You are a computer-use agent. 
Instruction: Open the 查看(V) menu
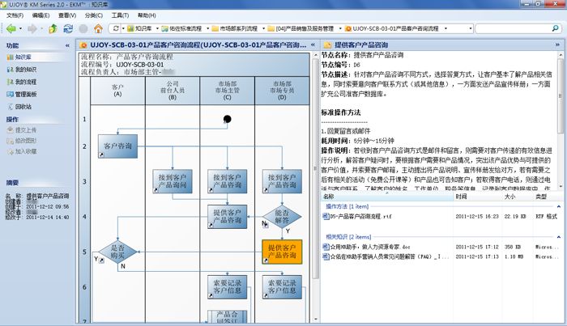click(67, 15)
